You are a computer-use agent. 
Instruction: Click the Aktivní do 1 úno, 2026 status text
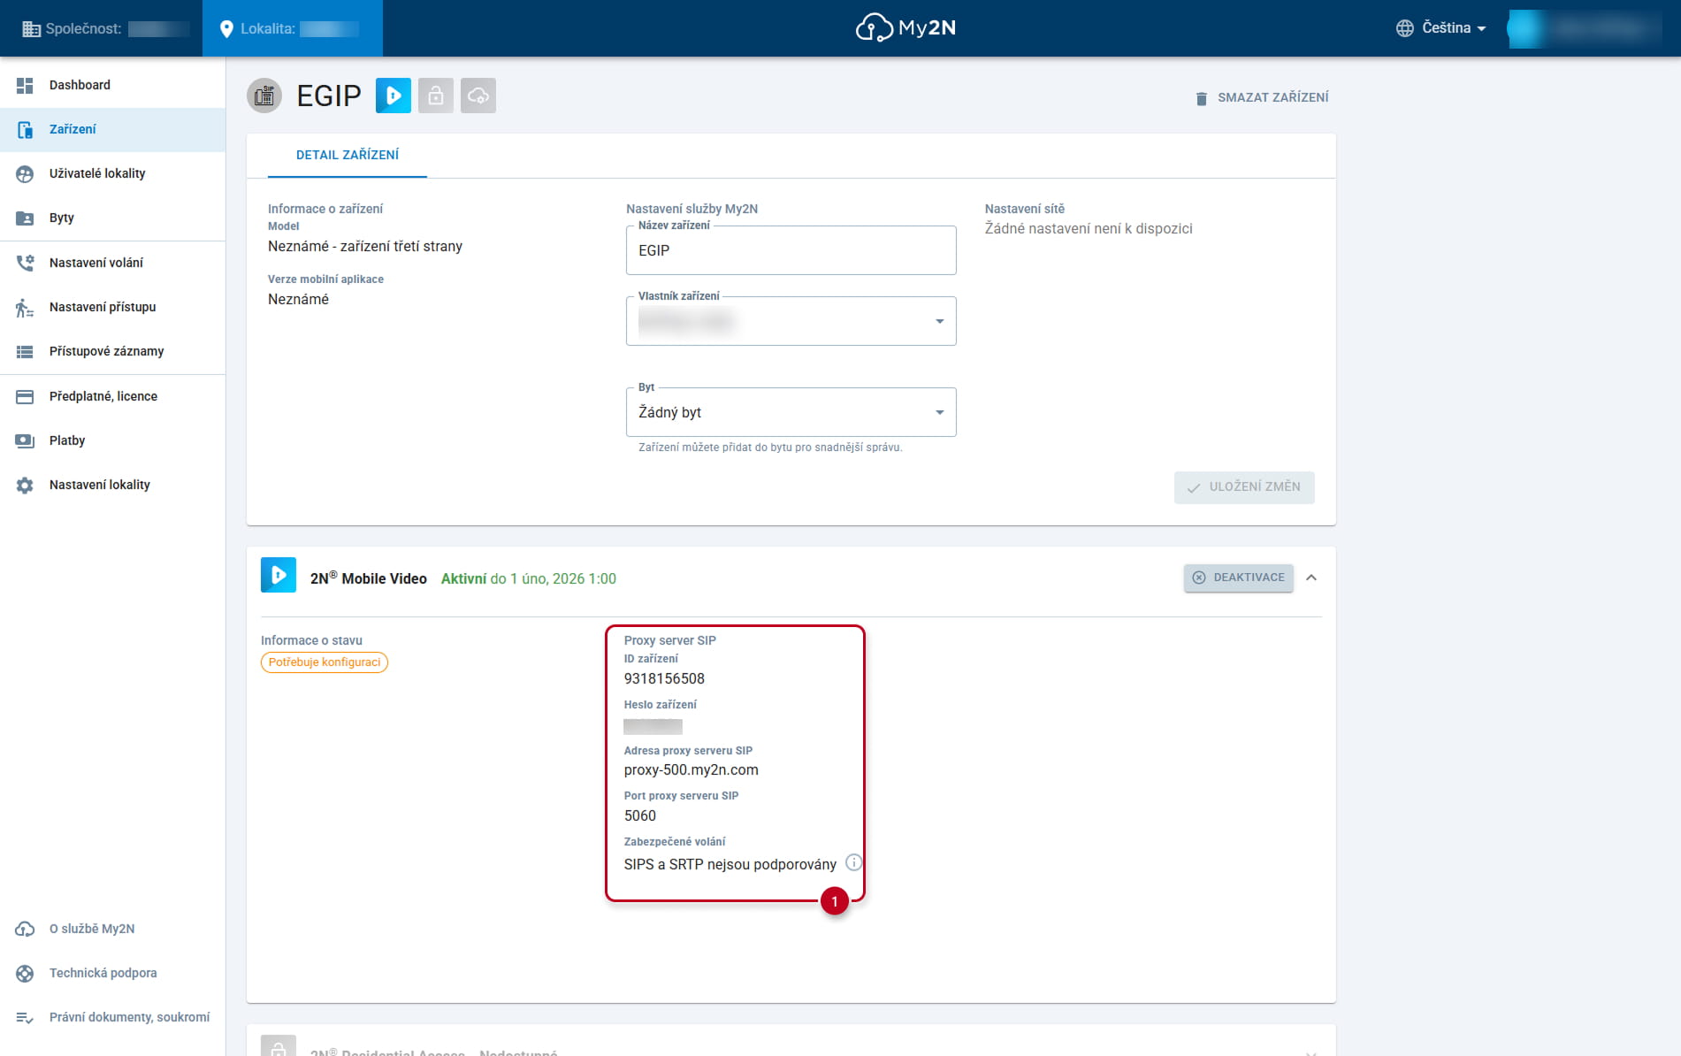click(529, 578)
